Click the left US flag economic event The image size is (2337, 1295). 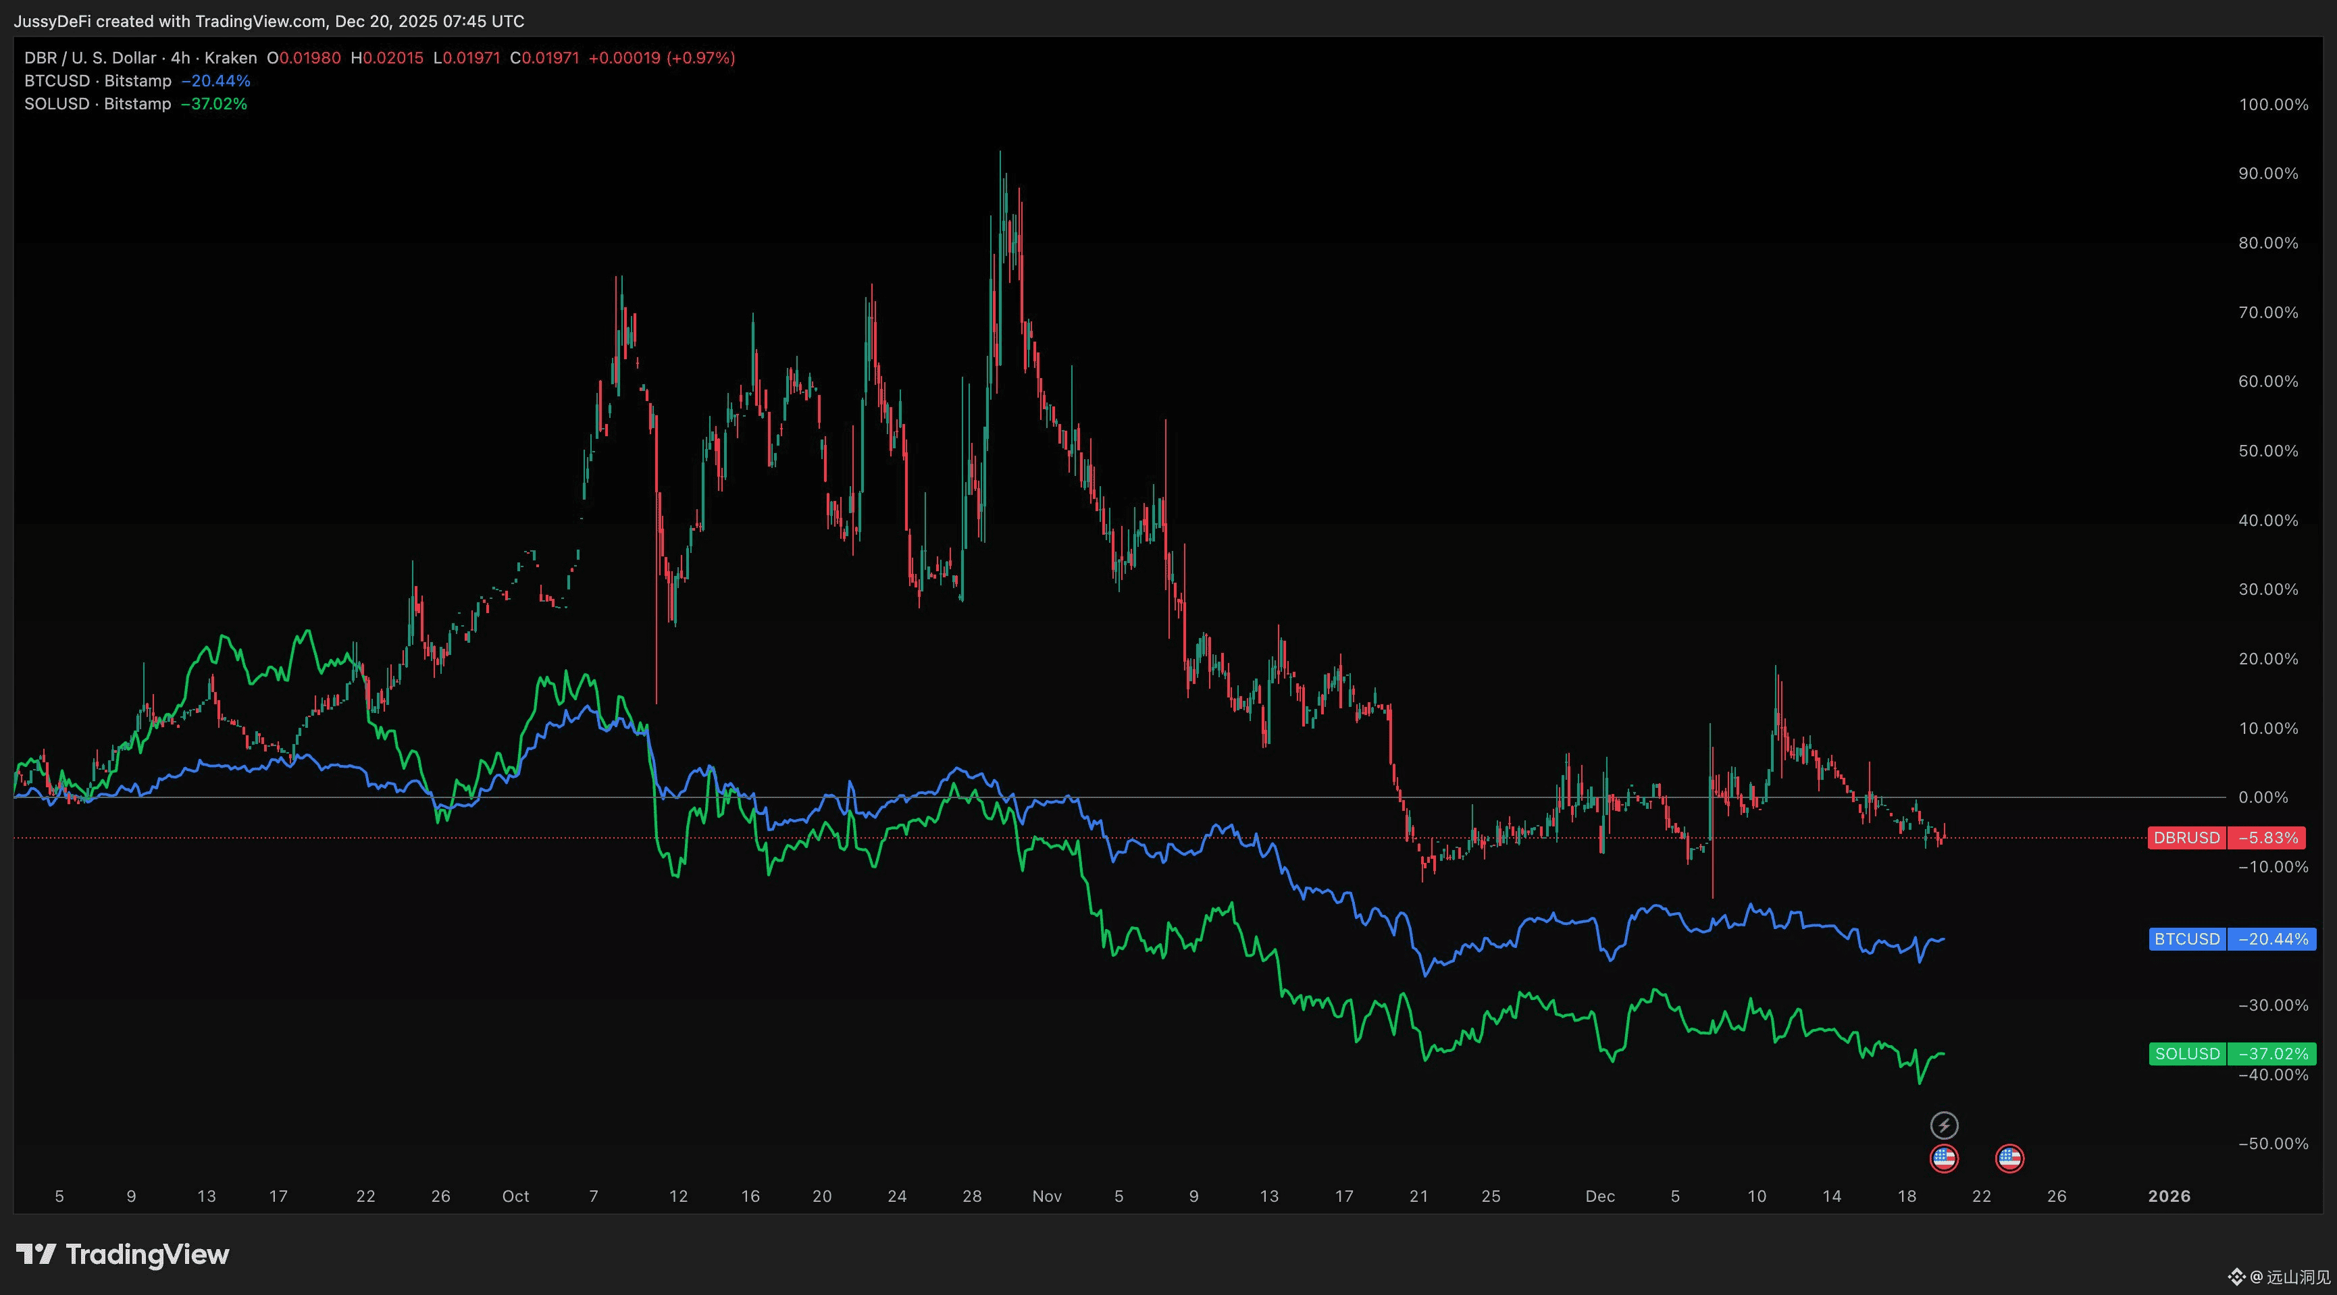point(1943,1158)
